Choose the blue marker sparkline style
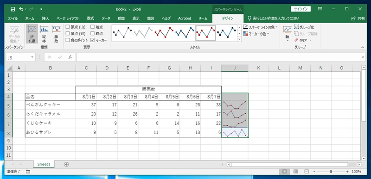Image resolution: width=371 pixels, height=179 pixels. point(185,32)
